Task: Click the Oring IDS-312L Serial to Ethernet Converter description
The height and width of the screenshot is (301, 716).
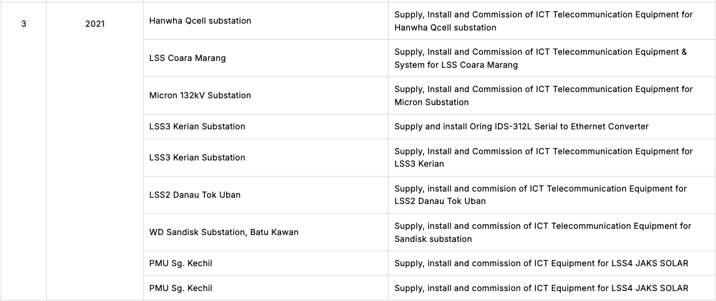Action: pos(521,127)
